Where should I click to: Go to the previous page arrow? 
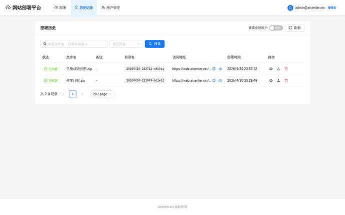(x=63, y=94)
